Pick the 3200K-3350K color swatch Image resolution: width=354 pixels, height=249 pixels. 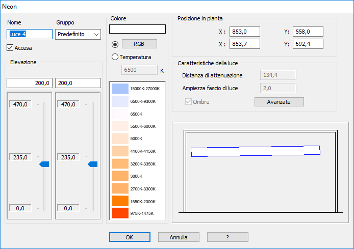[120, 164]
